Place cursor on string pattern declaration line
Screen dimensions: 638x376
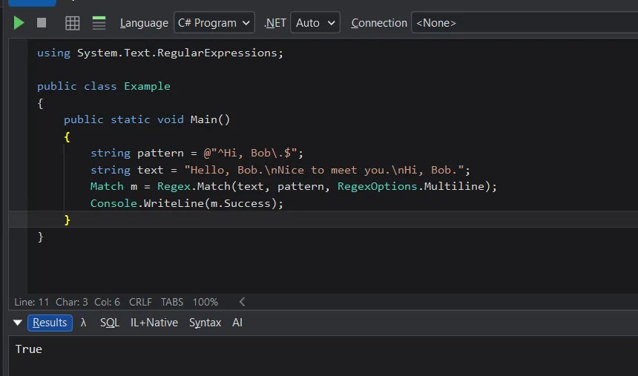point(197,153)
